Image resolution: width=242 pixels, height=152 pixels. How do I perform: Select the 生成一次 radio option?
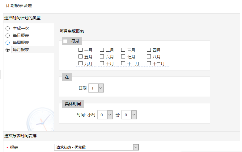click(x=8, y=28)
